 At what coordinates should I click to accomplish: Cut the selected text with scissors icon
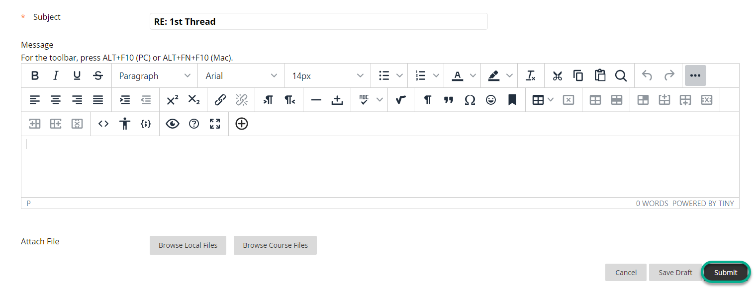[x=557, y=76]
